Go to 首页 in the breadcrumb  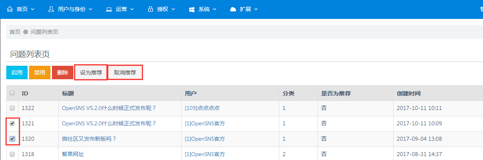point(15,32)
